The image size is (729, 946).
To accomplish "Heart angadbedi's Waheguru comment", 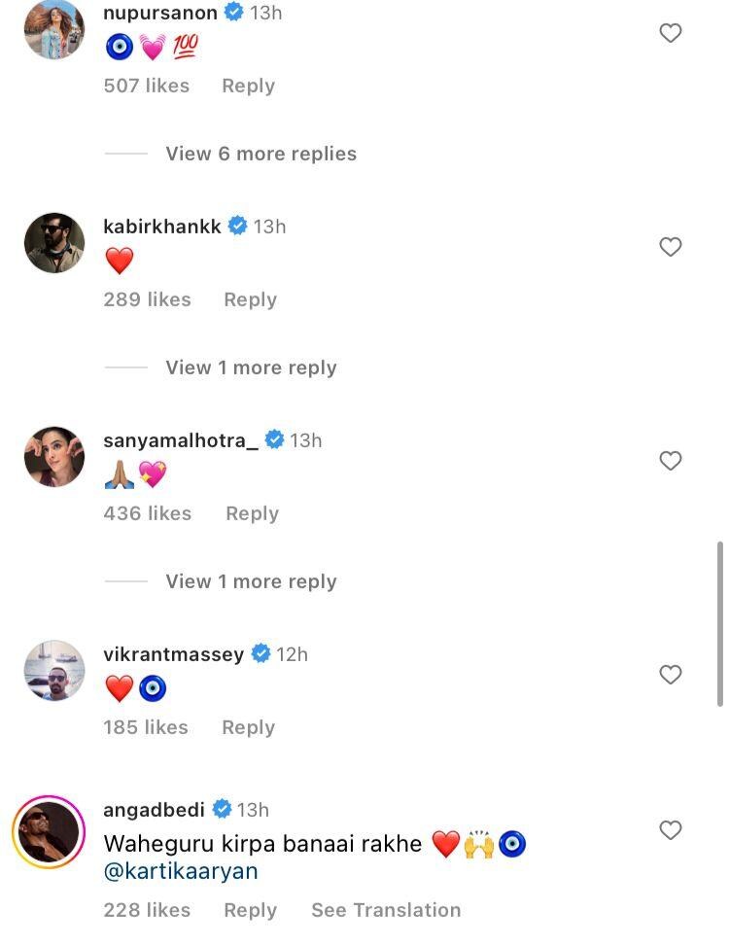I will [x=671, y=830].
